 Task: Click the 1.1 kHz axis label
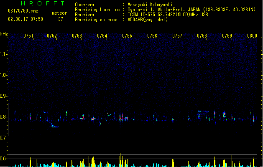[3, 54]
